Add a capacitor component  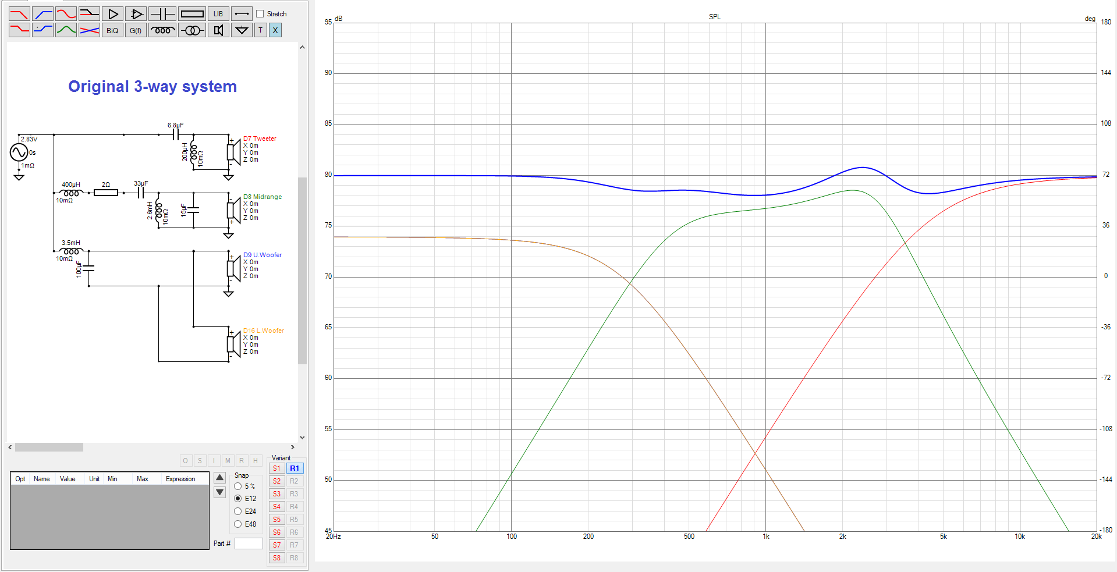[162, 14]
